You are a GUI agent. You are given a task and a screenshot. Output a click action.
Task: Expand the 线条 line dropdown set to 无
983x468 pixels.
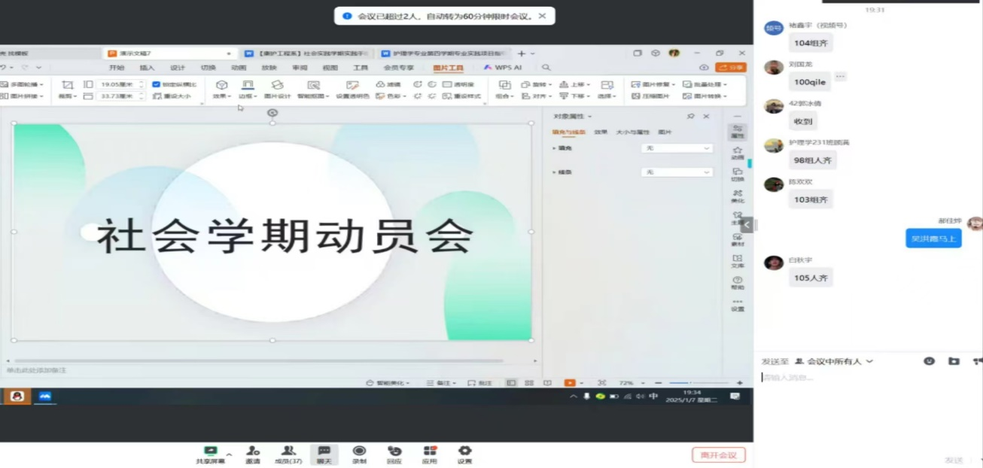coord(676,172)
